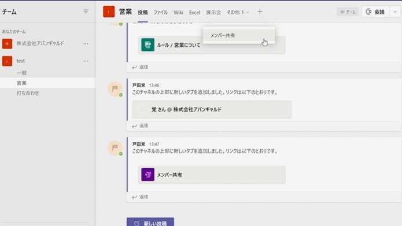
Task: Click the test team avatar icon
Action: tap(7, 61)
